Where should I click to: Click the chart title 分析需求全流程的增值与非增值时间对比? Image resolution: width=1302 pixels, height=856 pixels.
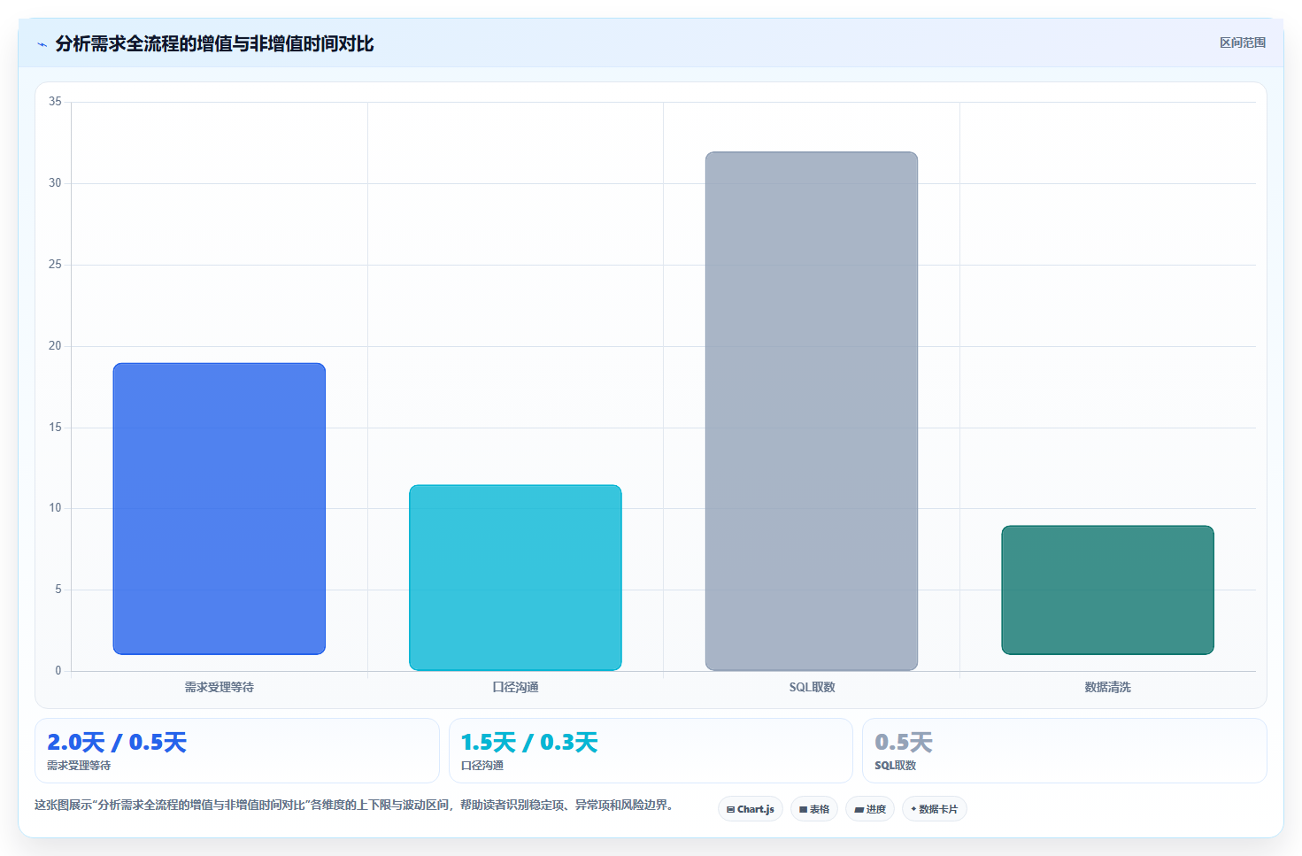214,43
